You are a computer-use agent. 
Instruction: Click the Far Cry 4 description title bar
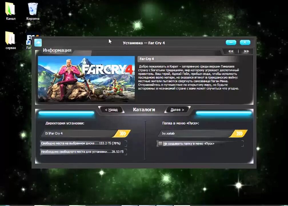click(x=188, y=59)
